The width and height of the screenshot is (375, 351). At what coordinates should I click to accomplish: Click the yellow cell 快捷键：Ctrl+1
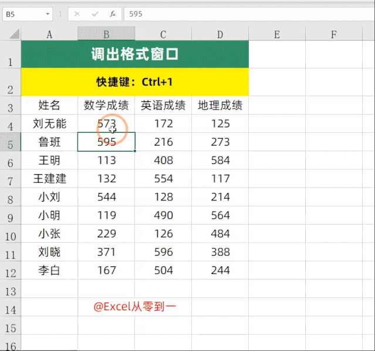135,82
